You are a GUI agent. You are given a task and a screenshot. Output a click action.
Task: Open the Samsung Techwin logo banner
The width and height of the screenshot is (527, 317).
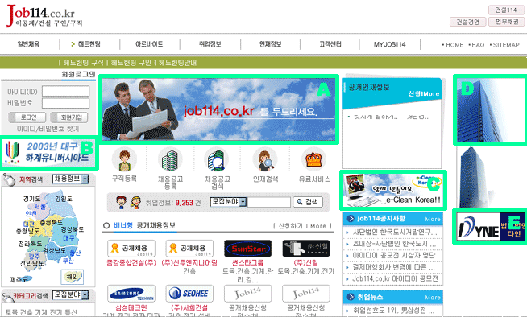pos(131,294)
